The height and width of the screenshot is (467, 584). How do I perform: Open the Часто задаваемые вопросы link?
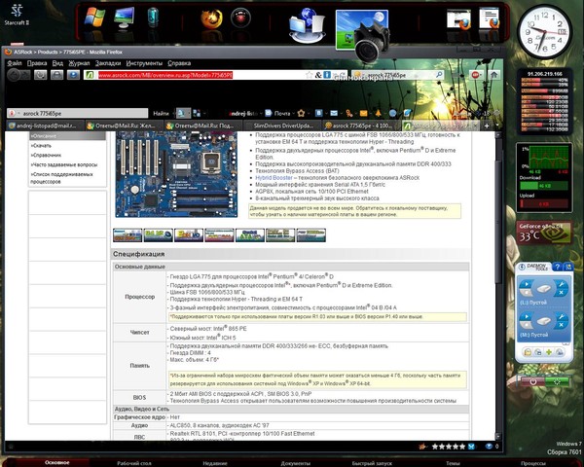pos(63,164)
